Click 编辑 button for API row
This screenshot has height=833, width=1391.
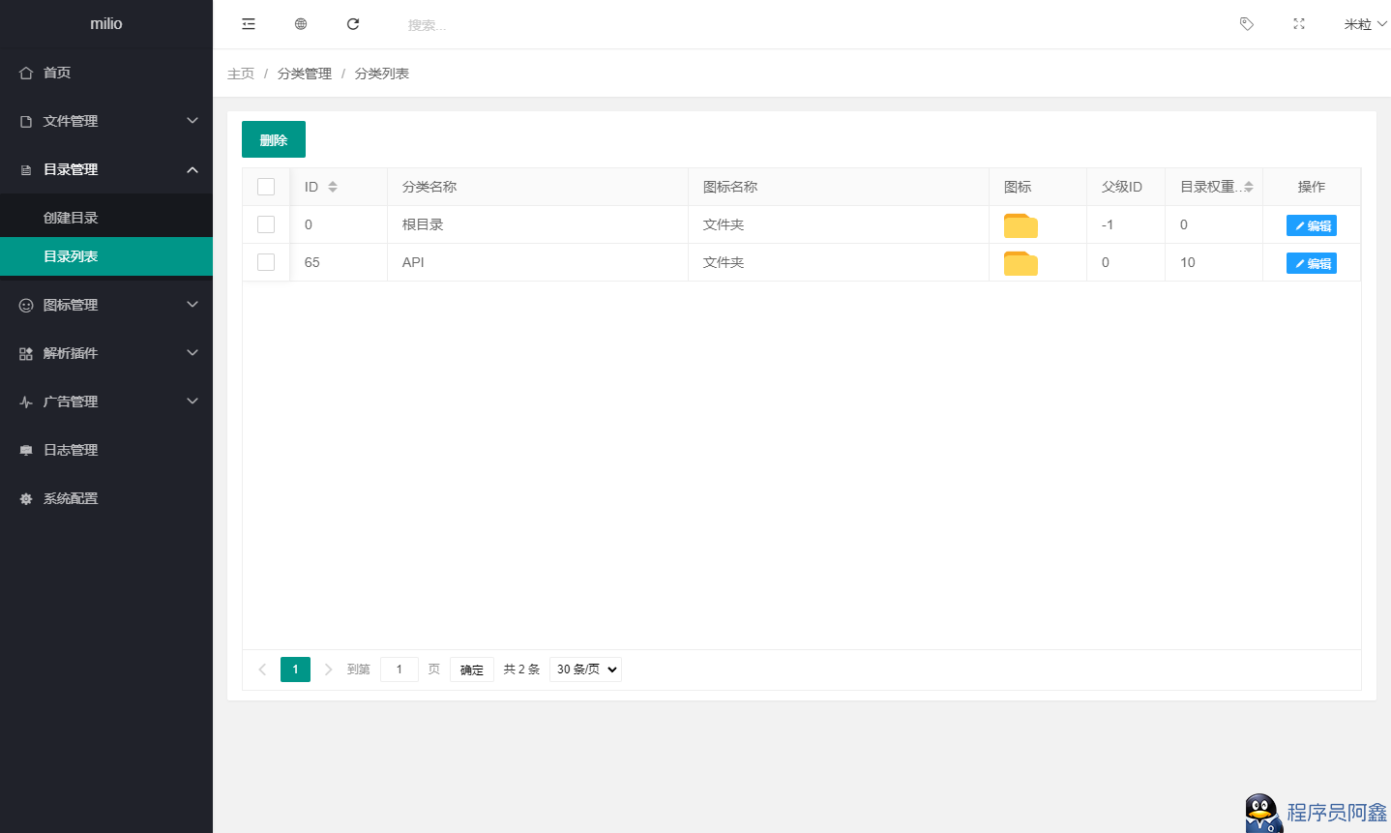1312,263
